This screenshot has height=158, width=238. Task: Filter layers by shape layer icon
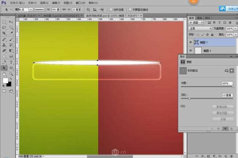point(225,23)
